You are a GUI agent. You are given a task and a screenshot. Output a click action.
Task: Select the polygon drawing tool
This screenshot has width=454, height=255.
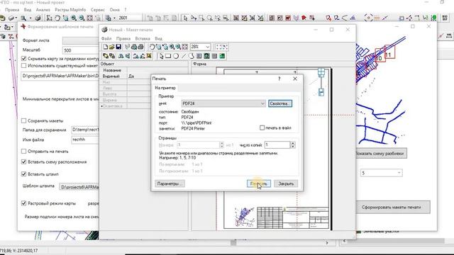(191, 56)
